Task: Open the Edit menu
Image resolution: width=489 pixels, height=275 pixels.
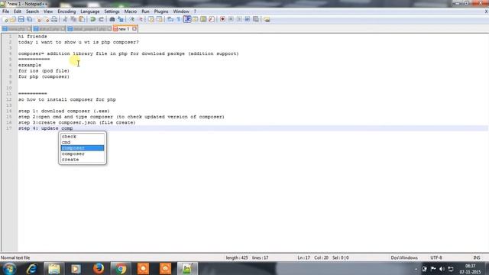Action: click(18, 11)
